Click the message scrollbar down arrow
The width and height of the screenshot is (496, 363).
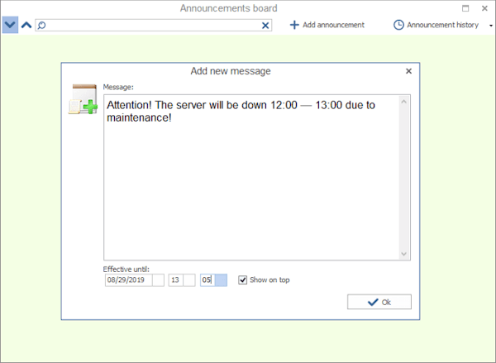pyautogui.click(x=404, y=254)
